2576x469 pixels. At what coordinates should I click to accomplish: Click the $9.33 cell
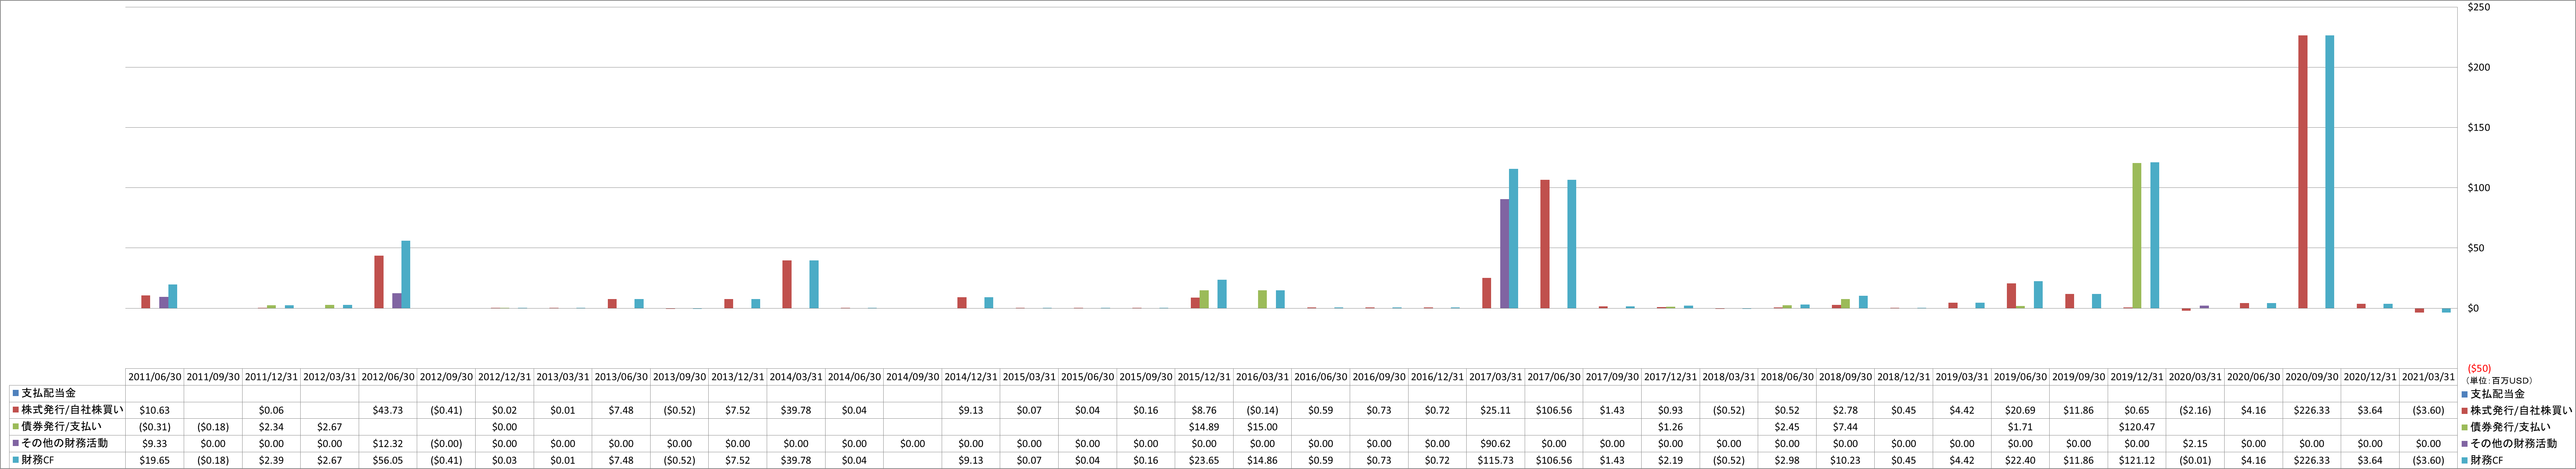[154, 443]
